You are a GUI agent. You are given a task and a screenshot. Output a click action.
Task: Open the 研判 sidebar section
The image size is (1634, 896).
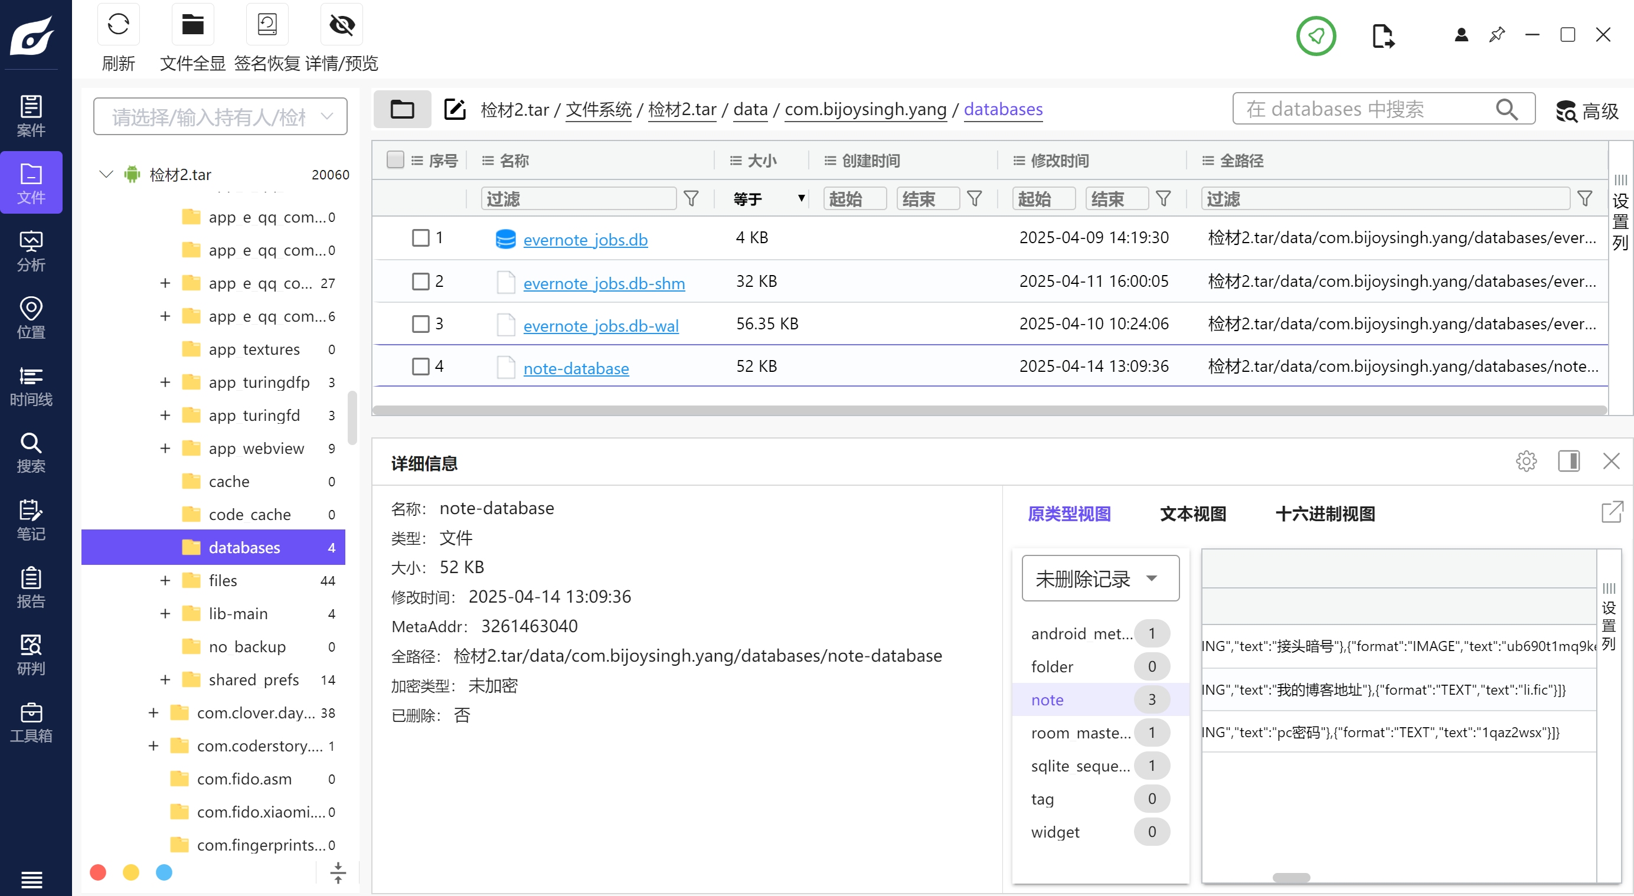[x=31, y=654]
